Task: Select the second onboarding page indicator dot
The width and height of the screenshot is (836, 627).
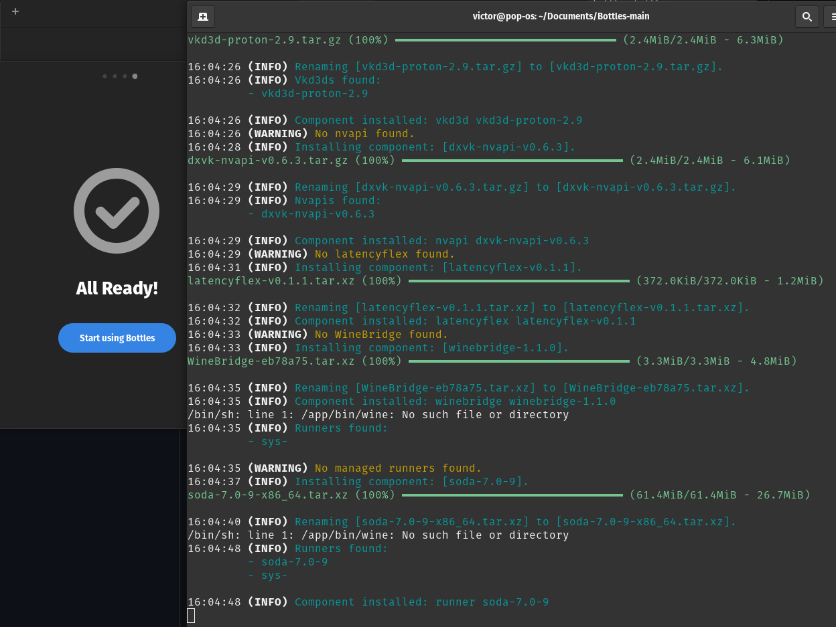Action: (x=115, y=76)
